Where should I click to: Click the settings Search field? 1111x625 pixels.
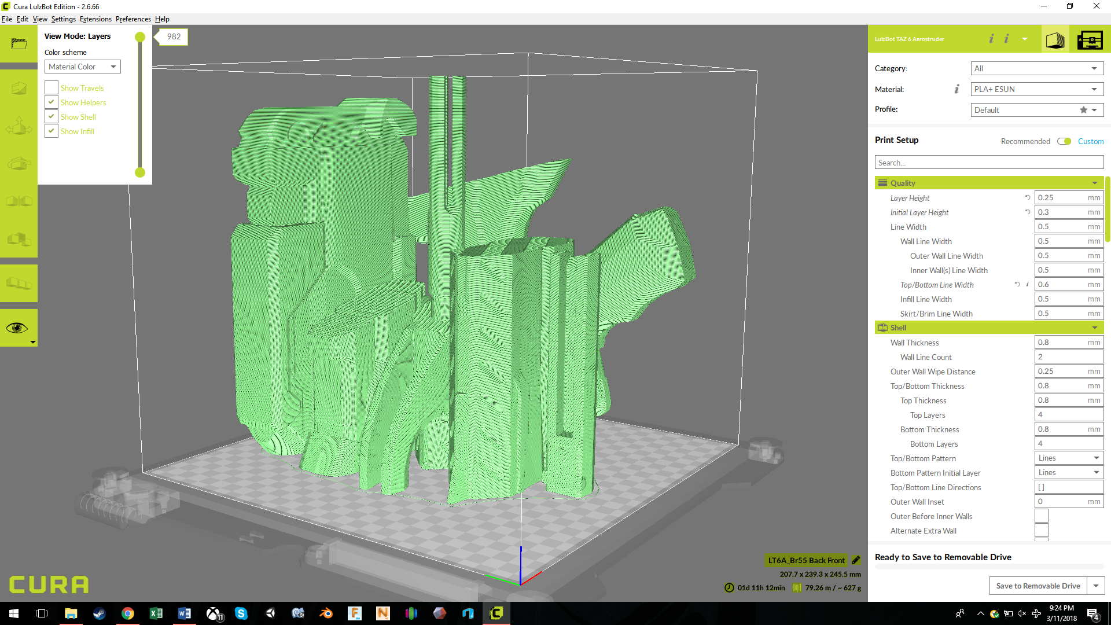989,163
